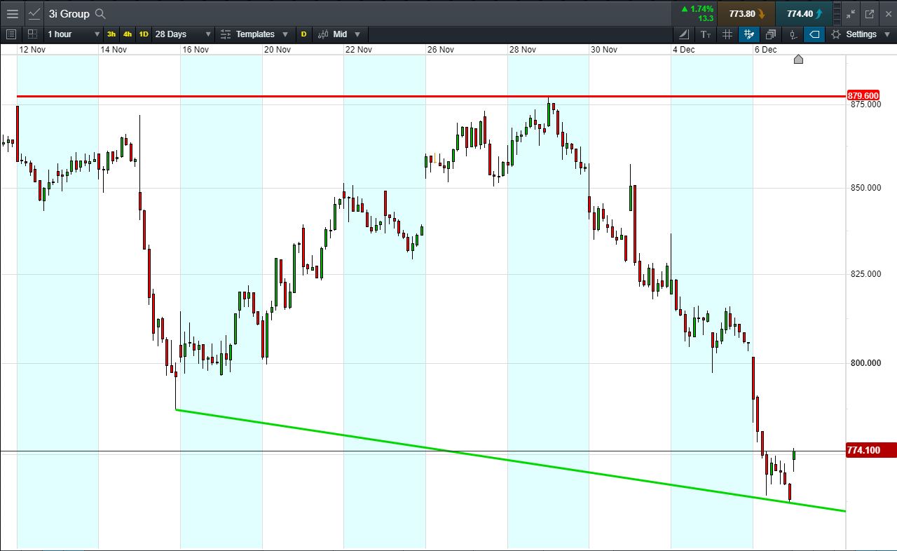Click the sell price 773.80 button
The width and height of the screenshot is (897, 551).
pos(747,13)
